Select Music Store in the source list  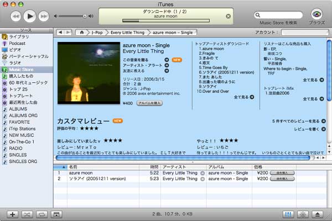click(x=27, y=70)
